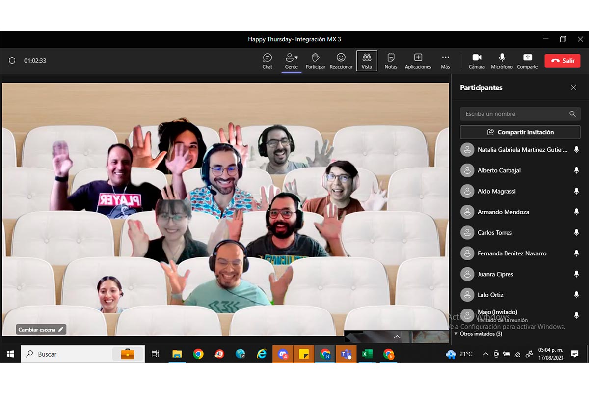Screen dimensions: 589x393
Task: Click the meeting timer 01:02:33
Action: (x=35, y=61)
